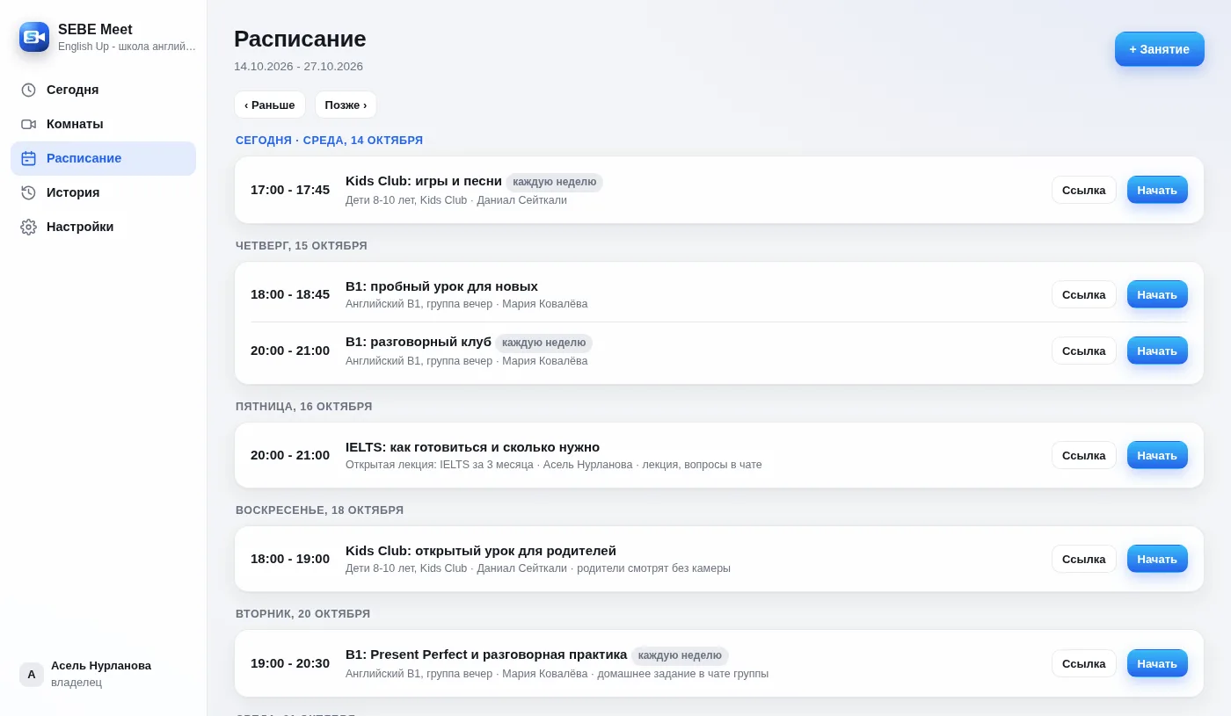This screenshot has width=1231, height=716.
Task: Get link for B1: Present Perfect lesson
Action: coord(1083,663)
